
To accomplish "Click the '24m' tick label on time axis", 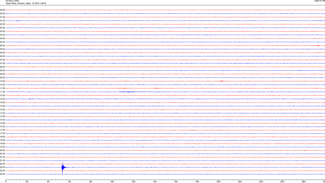I will pos(261,182).
